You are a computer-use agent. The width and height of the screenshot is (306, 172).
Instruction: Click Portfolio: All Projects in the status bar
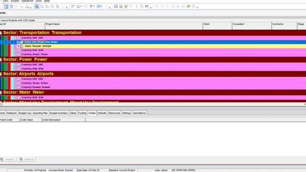pyautogui.click(x=35, y=170)
